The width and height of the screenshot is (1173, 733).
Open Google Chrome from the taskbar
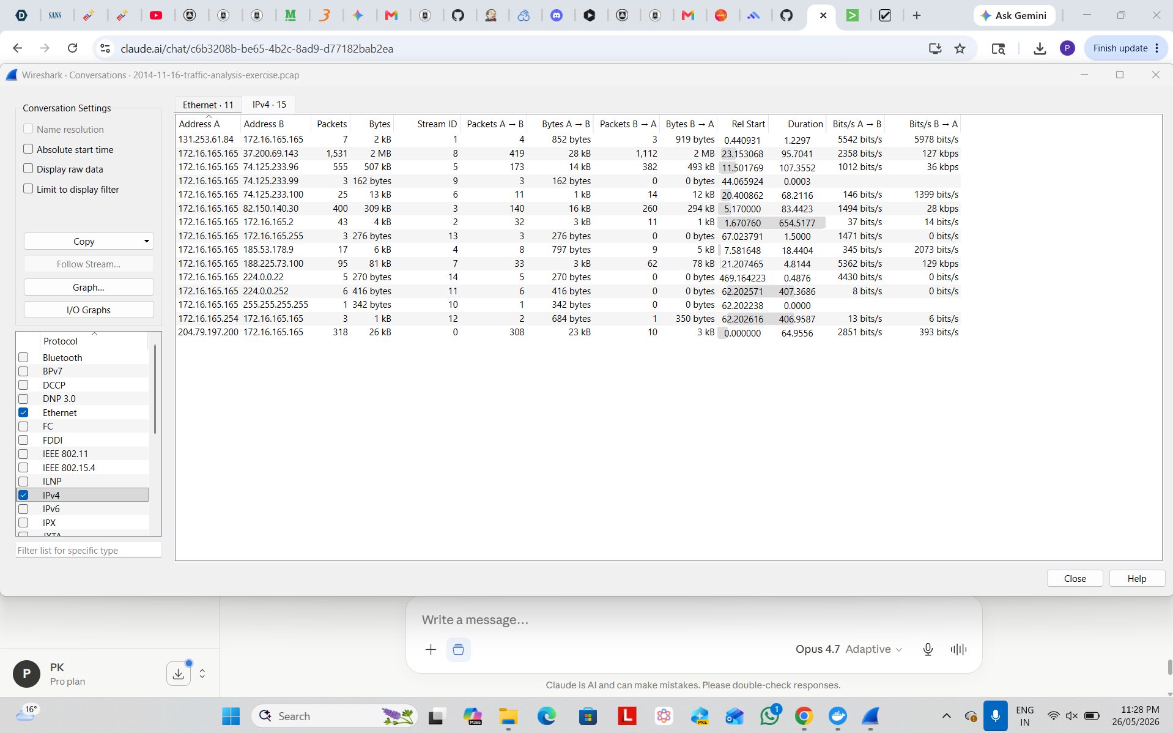804,716
